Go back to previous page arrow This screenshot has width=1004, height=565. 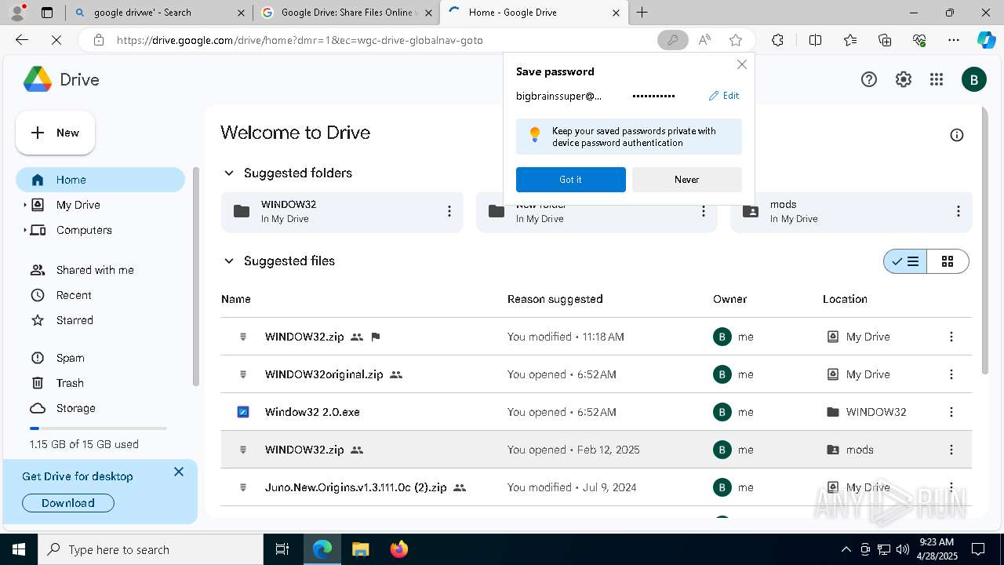point(22,40)
